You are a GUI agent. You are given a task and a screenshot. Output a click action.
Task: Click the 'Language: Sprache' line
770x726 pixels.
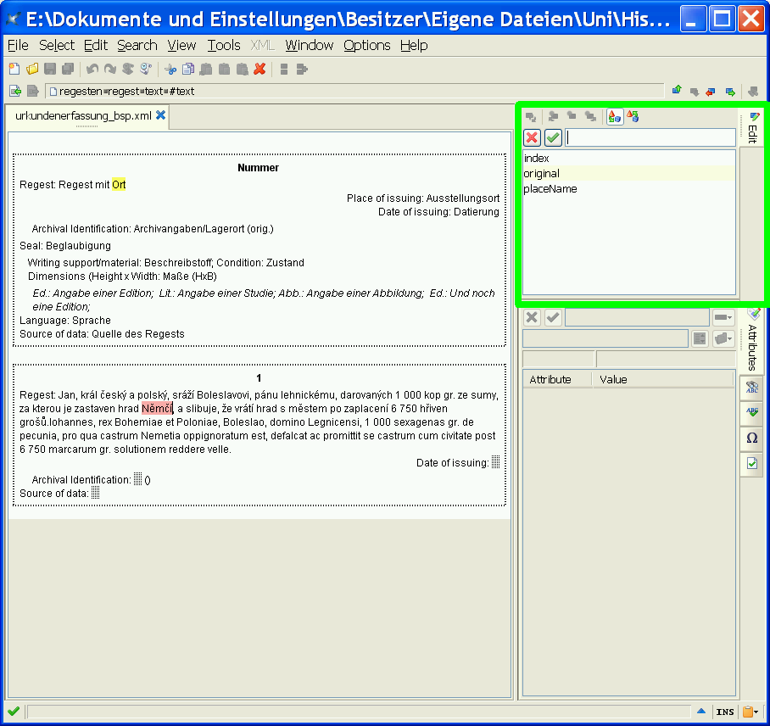click(65, 321)
